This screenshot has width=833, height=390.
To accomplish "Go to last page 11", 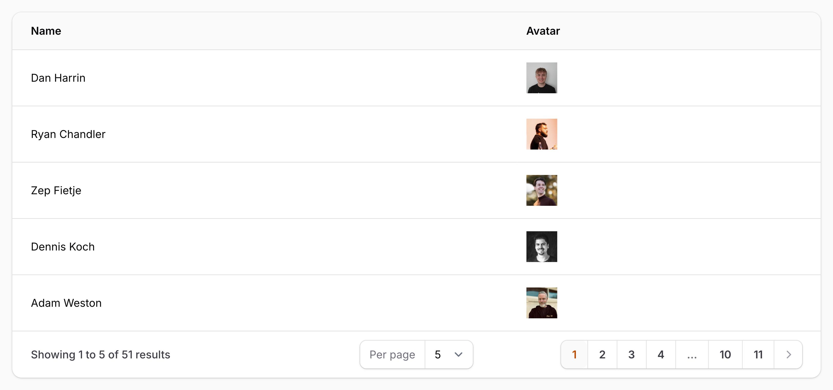I will [x=758, y=355].
